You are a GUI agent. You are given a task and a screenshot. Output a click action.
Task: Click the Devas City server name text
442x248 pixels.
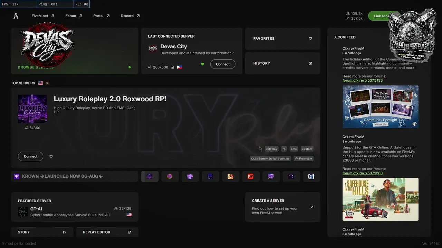coord(174,46)
